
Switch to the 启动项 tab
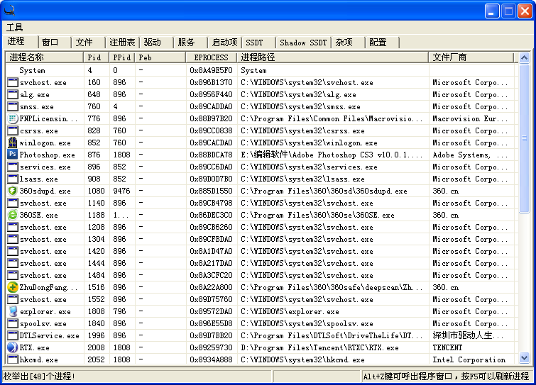pos(224,43)
